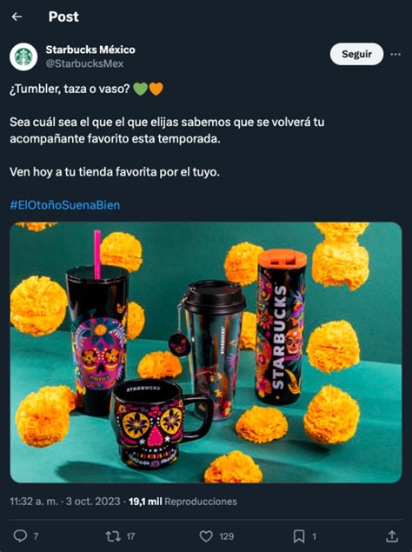This screenshot has height=552, width=412.
Task: Open the three-dot more options menu
Action: point(395,54)
